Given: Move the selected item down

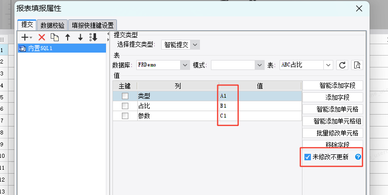Looking at the screenshot, I should (x=81, y=38).
